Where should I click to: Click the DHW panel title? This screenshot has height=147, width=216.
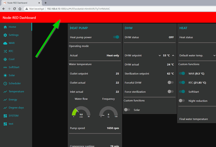(129, 28)
